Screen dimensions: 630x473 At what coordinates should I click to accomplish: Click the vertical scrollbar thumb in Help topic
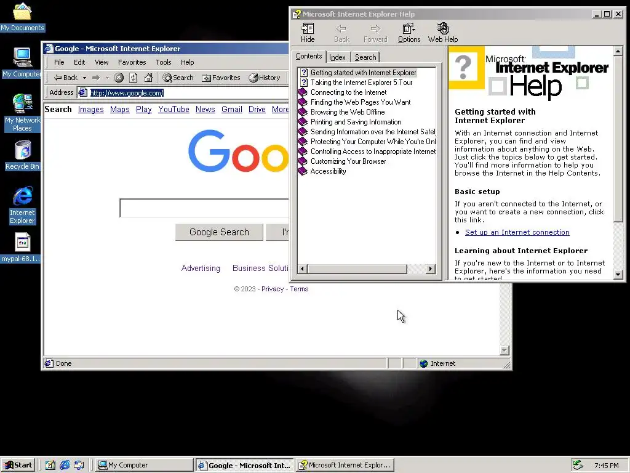coord(618,139)
